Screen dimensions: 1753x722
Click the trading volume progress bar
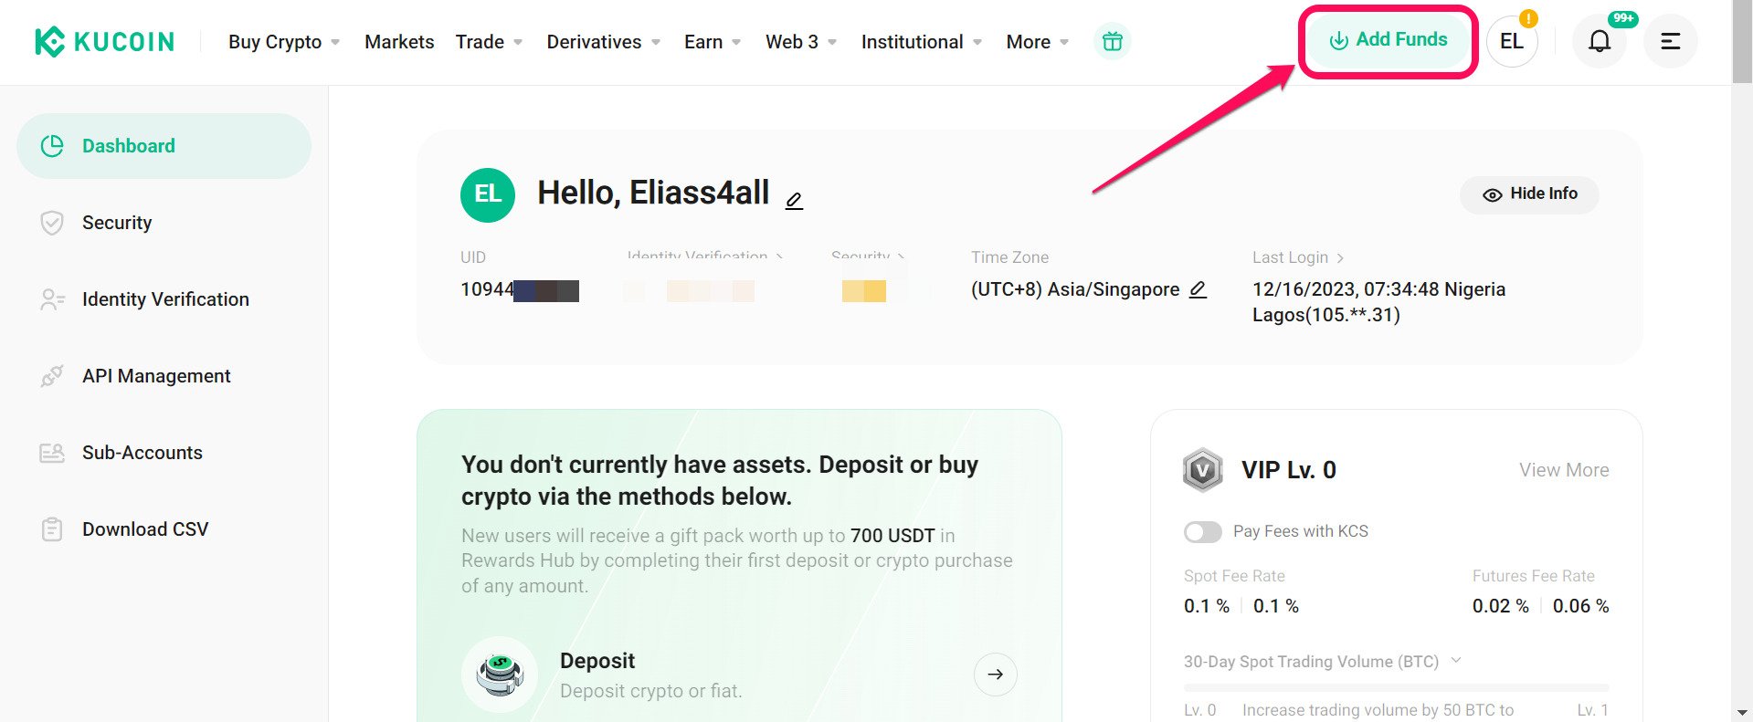pos(1396,687)
